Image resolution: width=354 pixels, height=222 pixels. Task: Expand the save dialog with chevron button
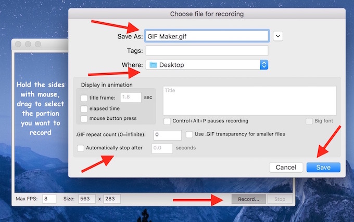tap(278, 36)
